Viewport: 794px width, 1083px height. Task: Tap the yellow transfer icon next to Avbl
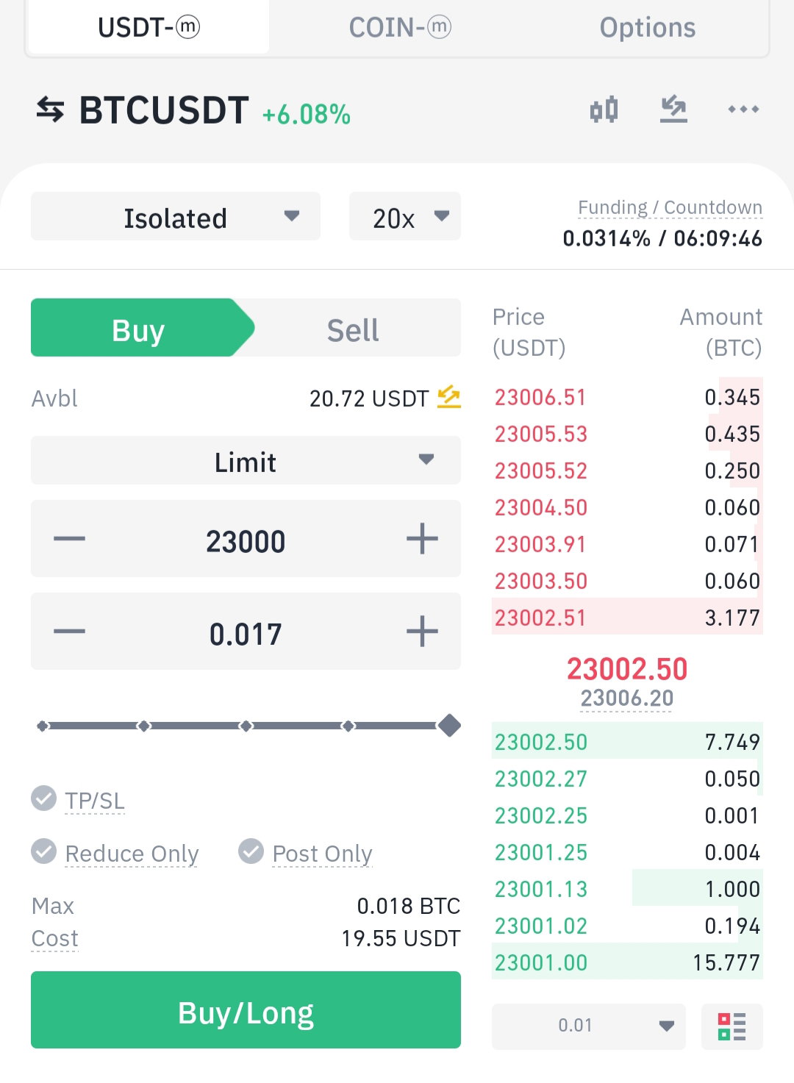coord(448,397)
